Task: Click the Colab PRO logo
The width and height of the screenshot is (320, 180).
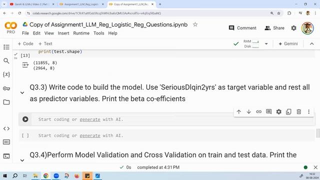Action: pos(10,28)
